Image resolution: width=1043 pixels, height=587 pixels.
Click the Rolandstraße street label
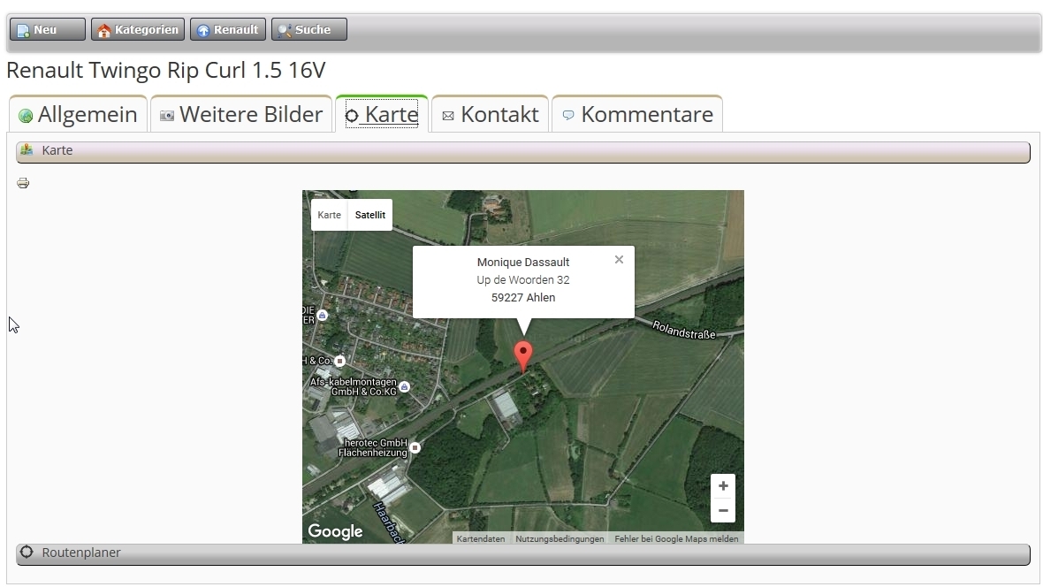click(x=684, y=330)
